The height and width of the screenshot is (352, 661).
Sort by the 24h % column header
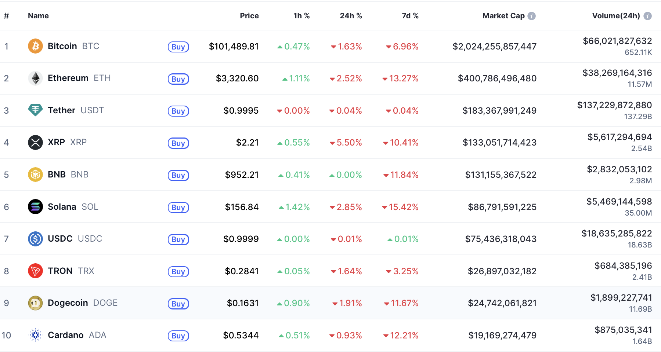(351, 16)
